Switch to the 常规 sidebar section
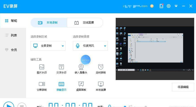This screenshot has width=196, height=107. click(13, 21)
